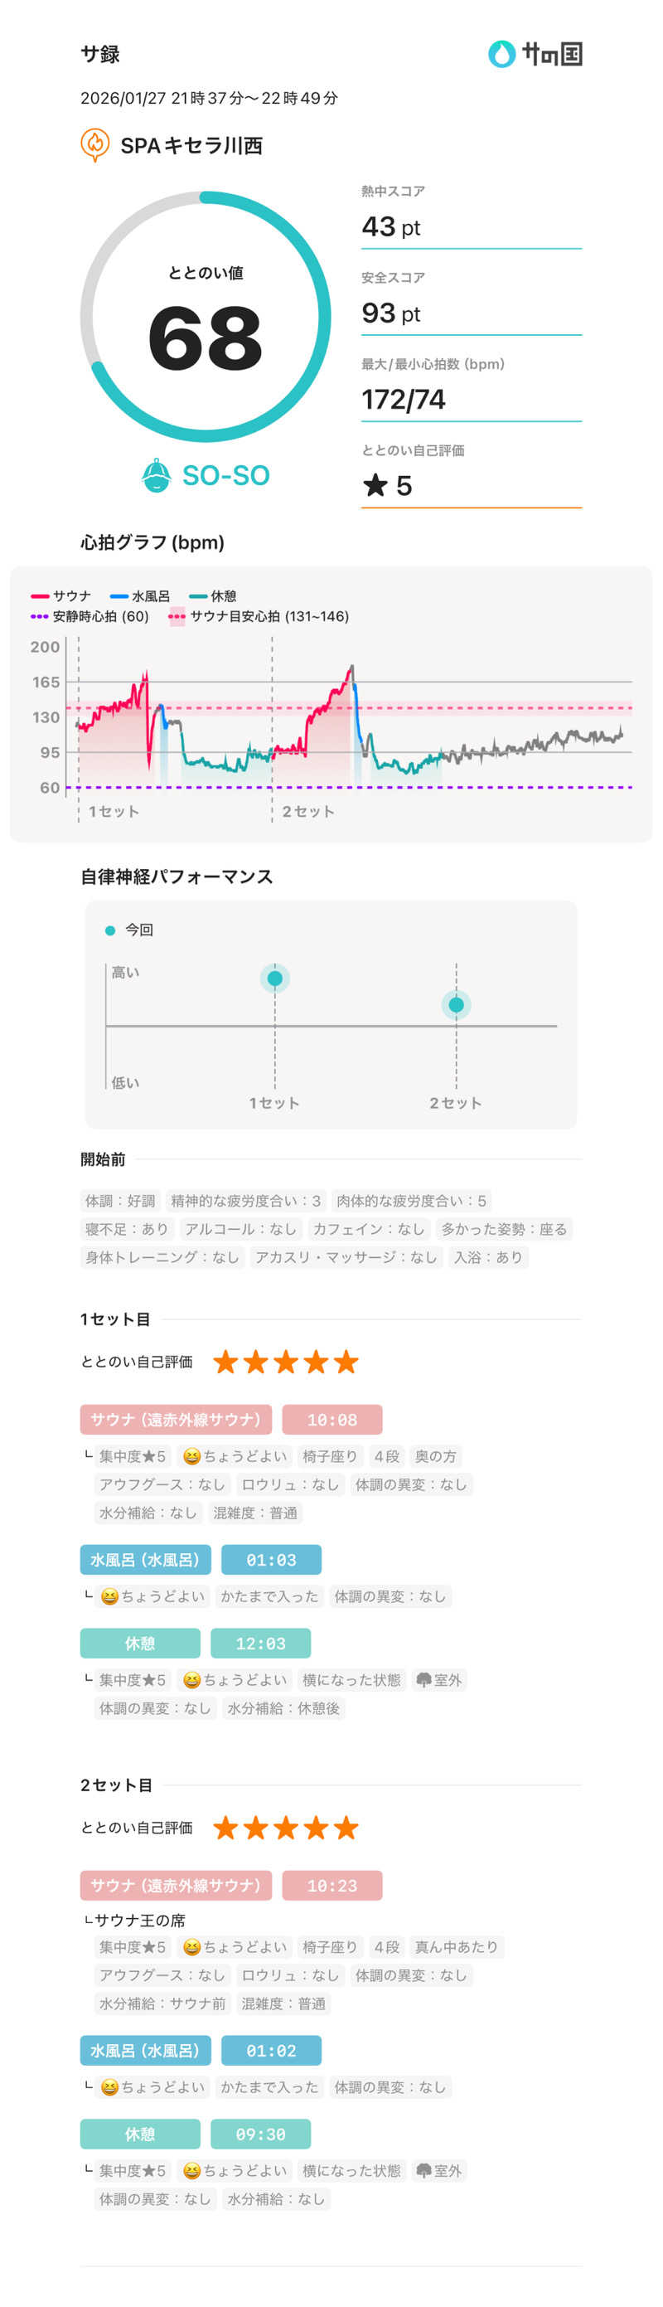
Task: Click the サの国 water drop logo icon
Action: point(501,54)
